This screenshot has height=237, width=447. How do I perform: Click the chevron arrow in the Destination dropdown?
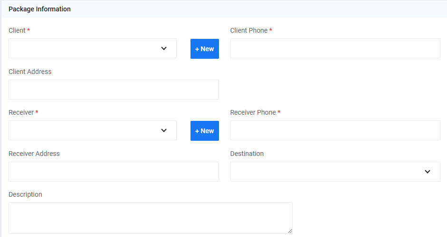pos(427,172)
